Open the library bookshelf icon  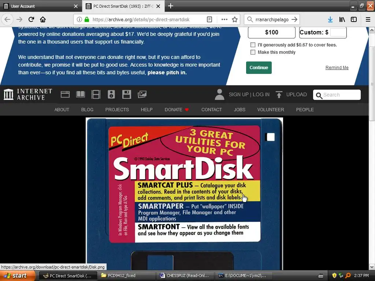[342, 19]
